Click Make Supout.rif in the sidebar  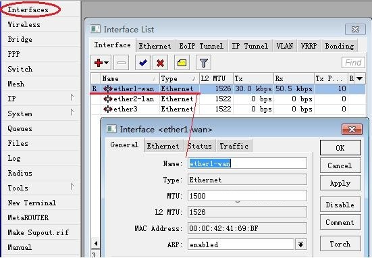click(x=38, y=232)
